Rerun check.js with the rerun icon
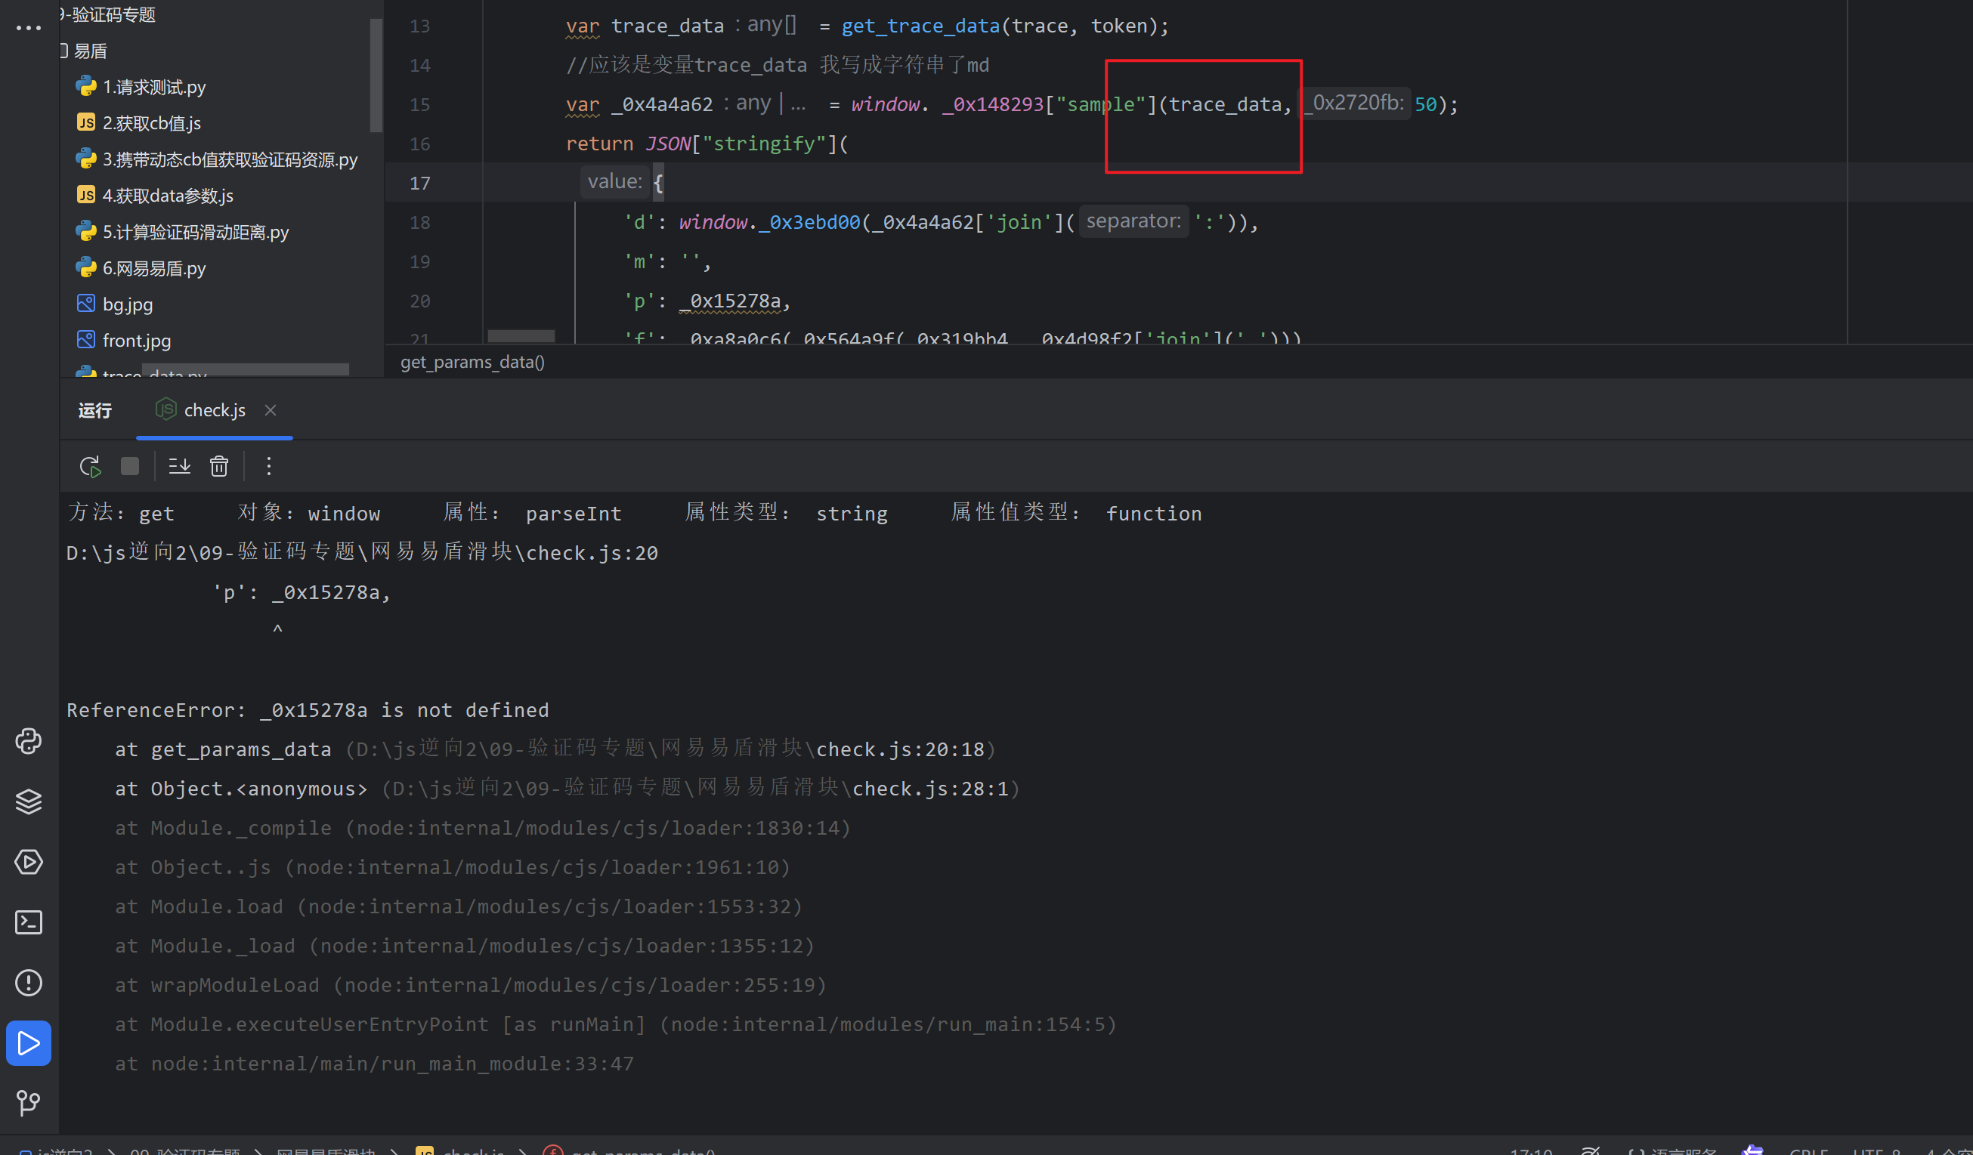 coord(90,466)
